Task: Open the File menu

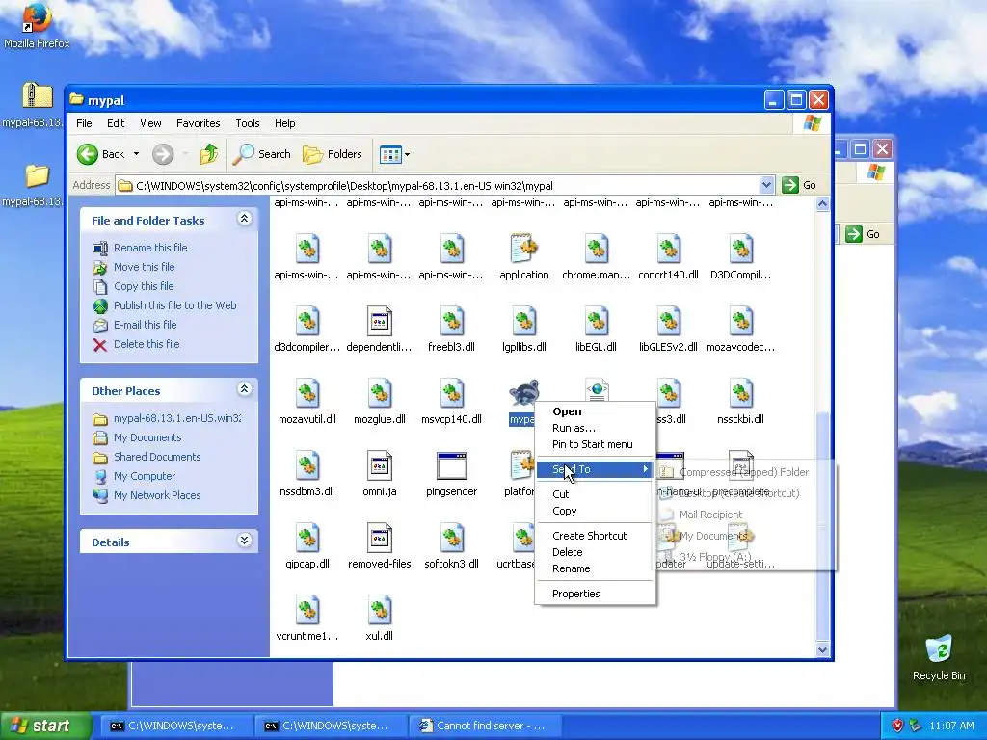Action: (x=84, y=123)
